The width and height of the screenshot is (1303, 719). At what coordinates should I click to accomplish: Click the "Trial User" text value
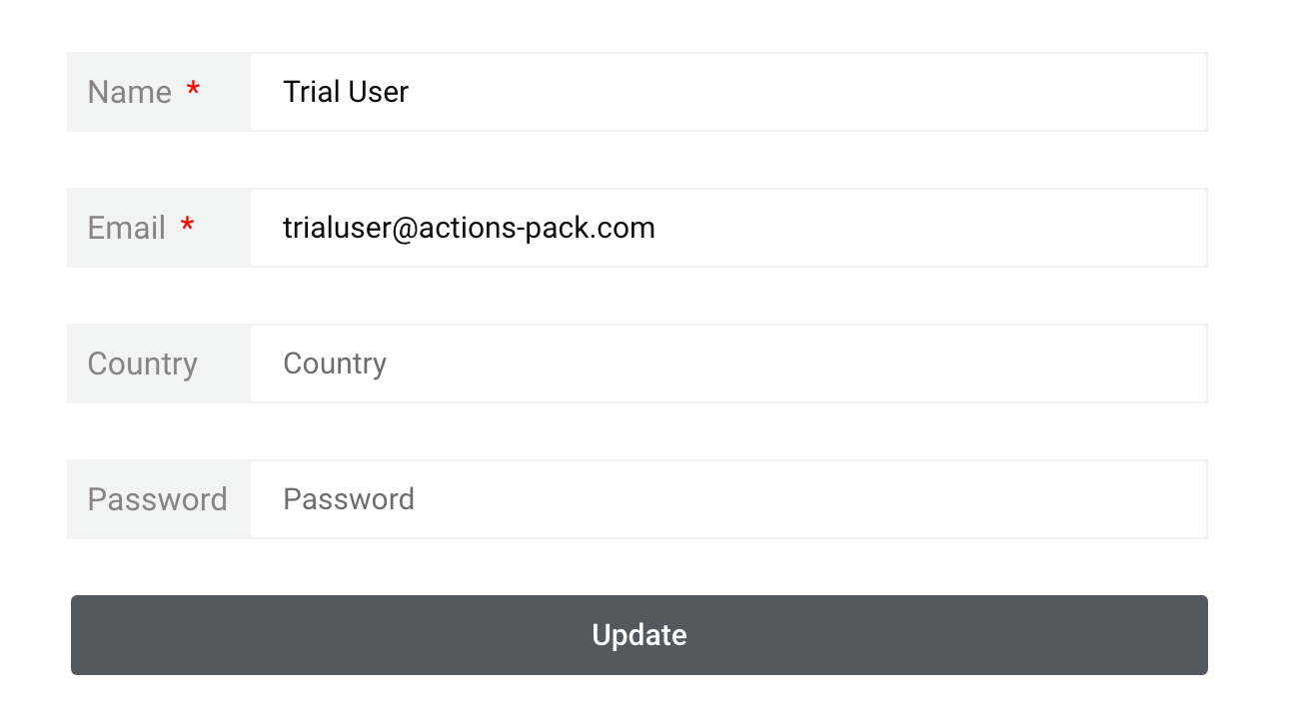click(346, 92)
